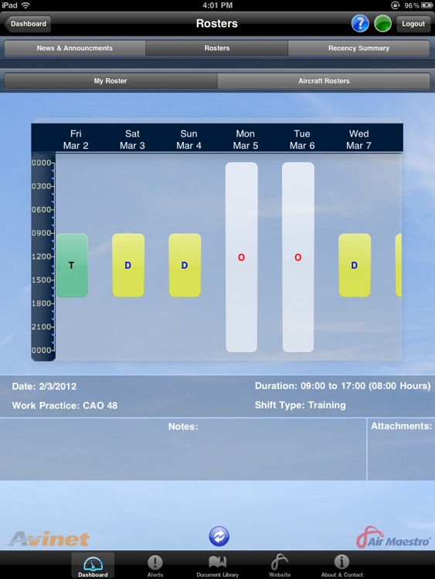
Task: Select the Dashboard gauge icon
Action: [93, 565]
